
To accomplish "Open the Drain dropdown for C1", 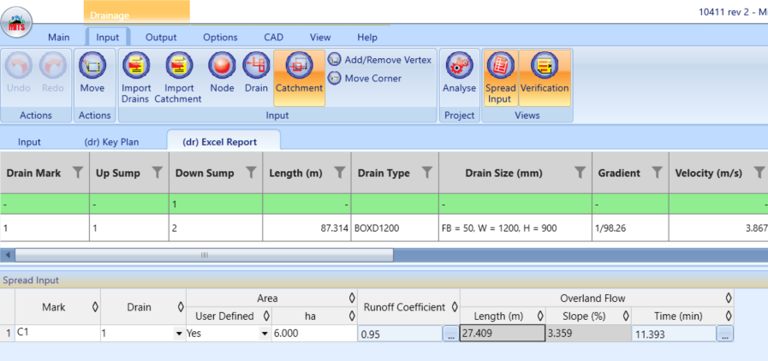I will tap(179, 334).
